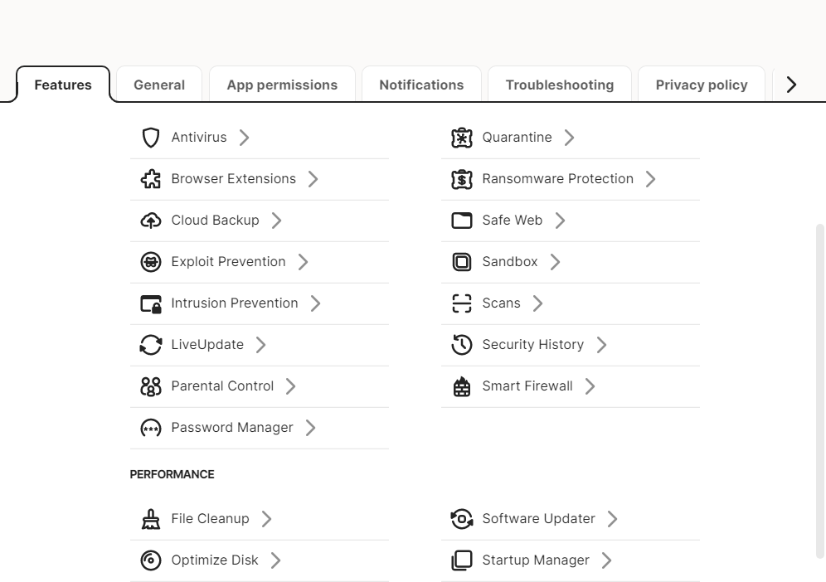Image resolution: width=826 pixels, height=582 pixels.
Task: Click the File Cleanup broom icon
Action: click(x=150, y=519)
